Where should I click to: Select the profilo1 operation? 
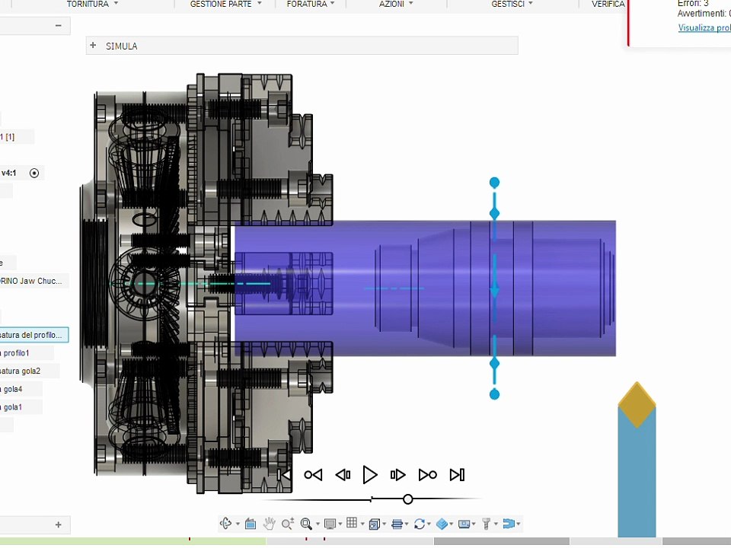(x=27, y=352)
